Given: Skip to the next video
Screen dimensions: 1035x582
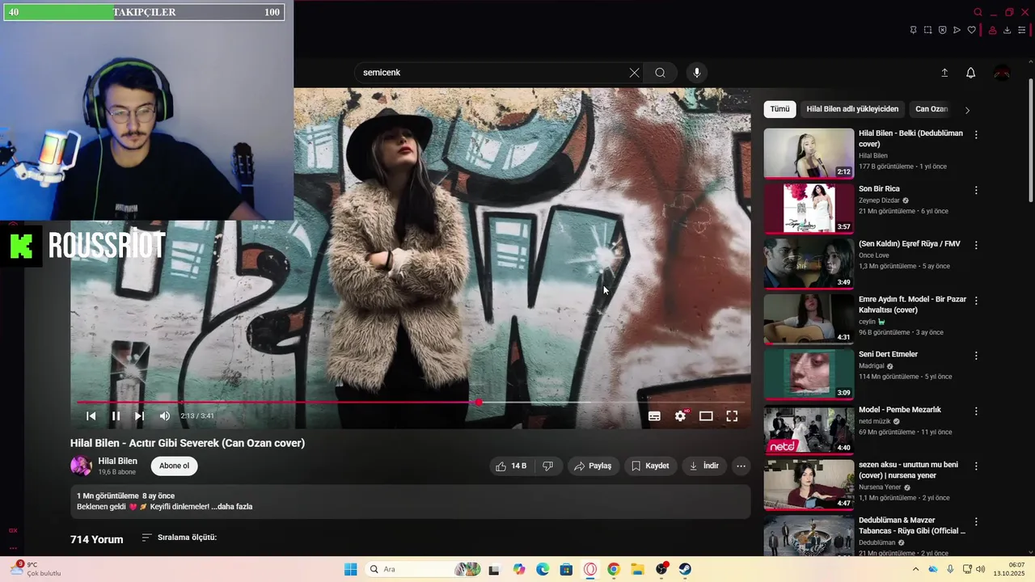Looking at the screenshot, I should pos(139,416).
